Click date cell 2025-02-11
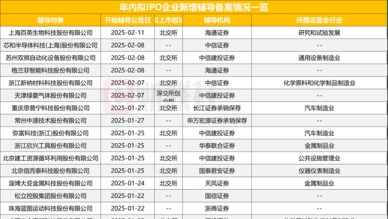The height and width of the screenshot is (219, 388). [x=128, y=32]
